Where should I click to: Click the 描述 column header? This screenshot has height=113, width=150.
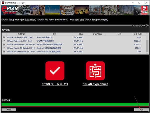(54, 34)
